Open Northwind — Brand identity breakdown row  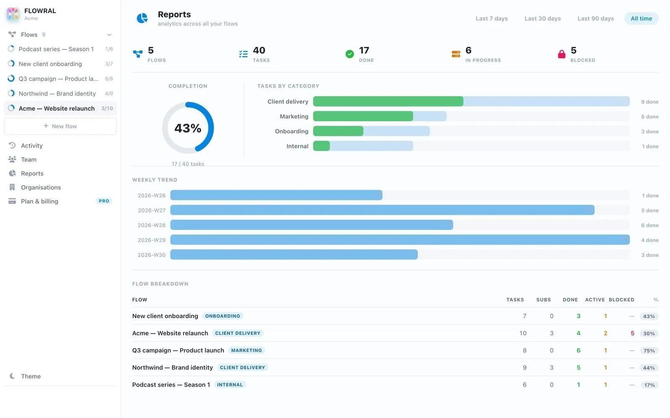click(x=395, y=367)
